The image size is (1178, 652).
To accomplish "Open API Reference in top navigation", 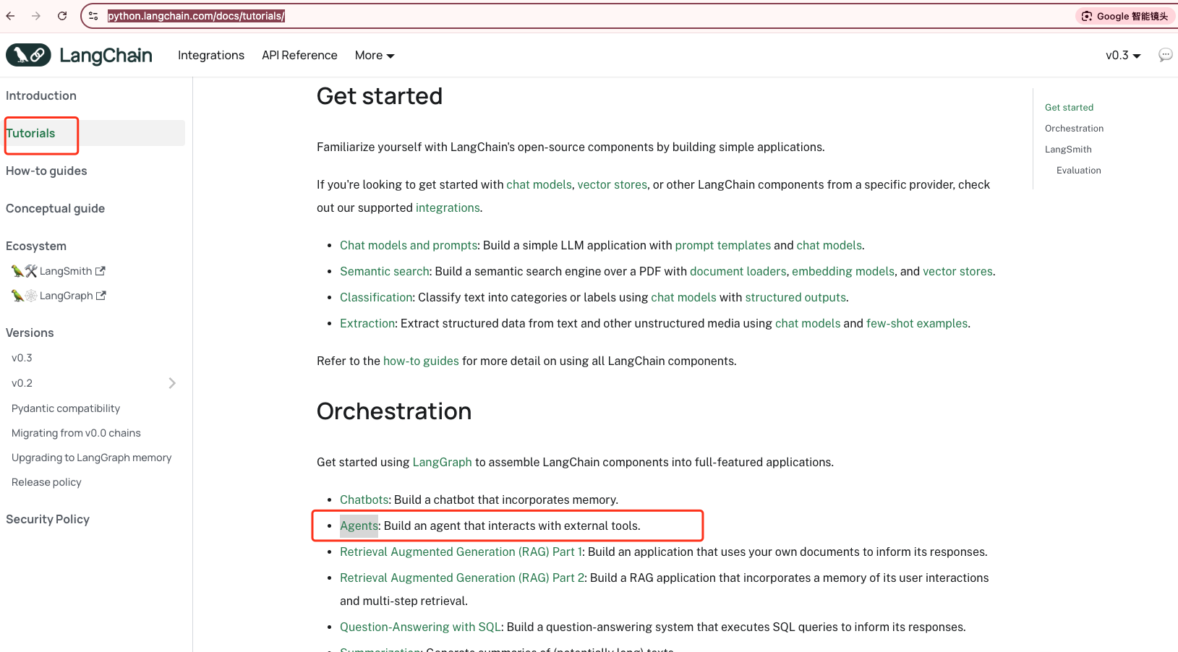I will click(299, 55).
